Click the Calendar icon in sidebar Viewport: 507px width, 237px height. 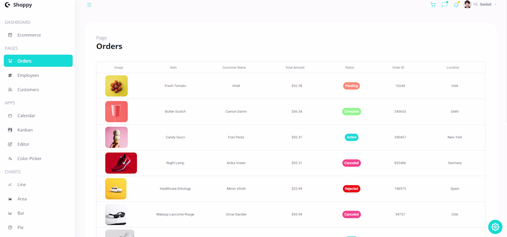(10, 116)
